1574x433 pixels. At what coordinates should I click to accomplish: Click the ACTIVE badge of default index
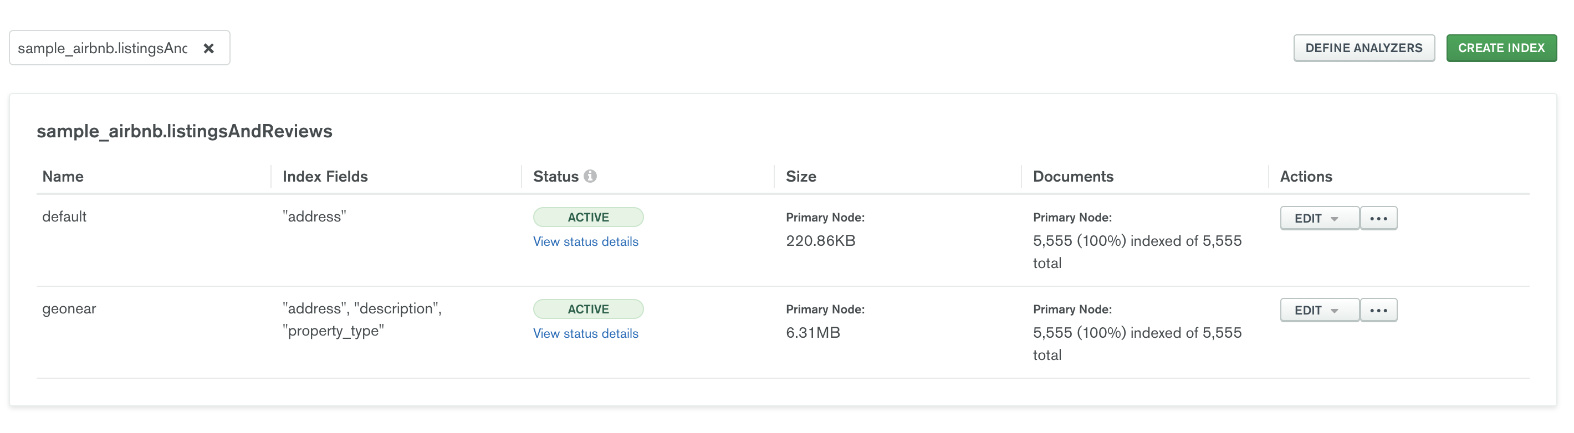tap(588, 218)
